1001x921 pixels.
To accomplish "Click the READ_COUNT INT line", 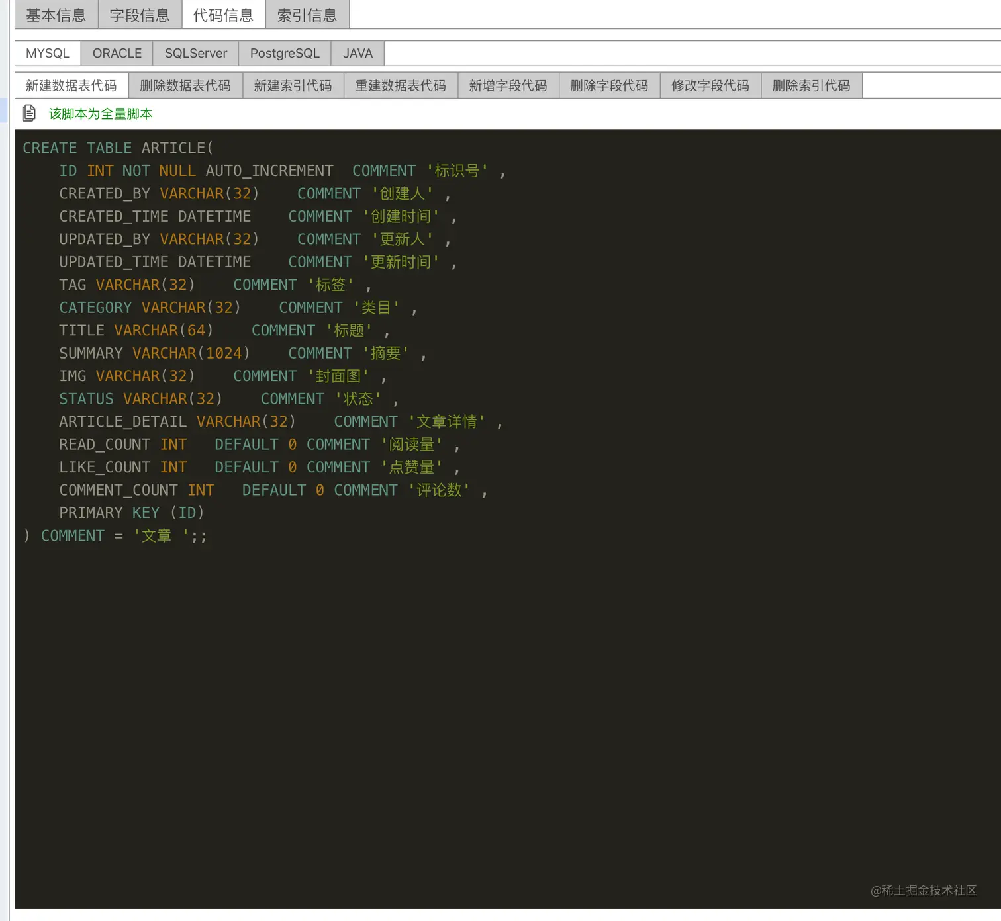I will click(x=260, y=445).
